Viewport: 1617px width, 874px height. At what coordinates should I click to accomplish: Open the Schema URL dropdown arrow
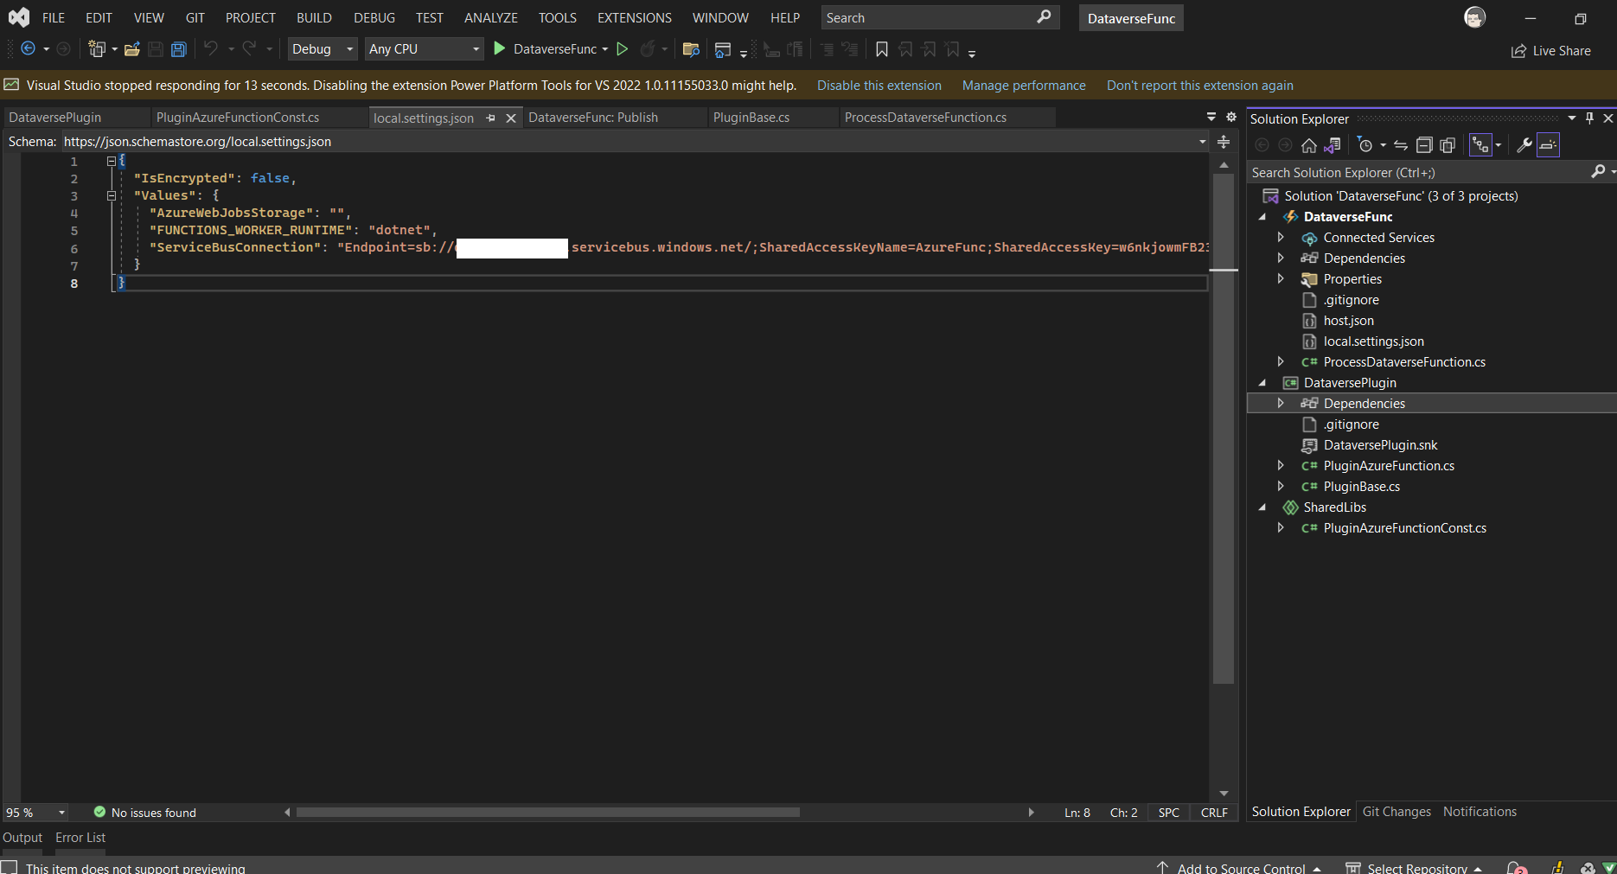pos(1202,142)
